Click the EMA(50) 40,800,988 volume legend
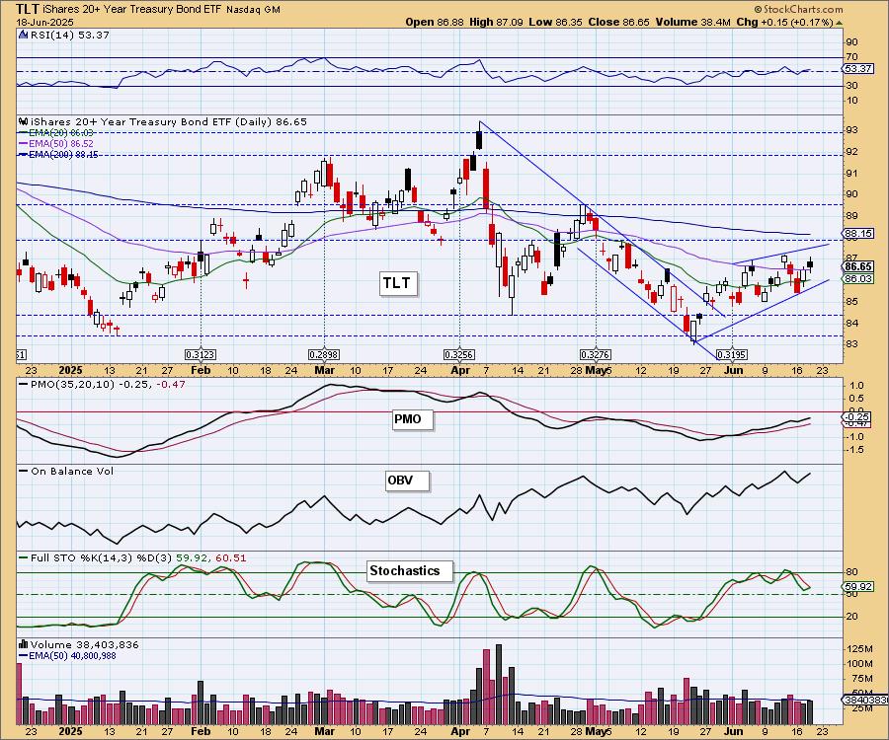This screenshot has width=889, height=740. (x=67, y=655)
